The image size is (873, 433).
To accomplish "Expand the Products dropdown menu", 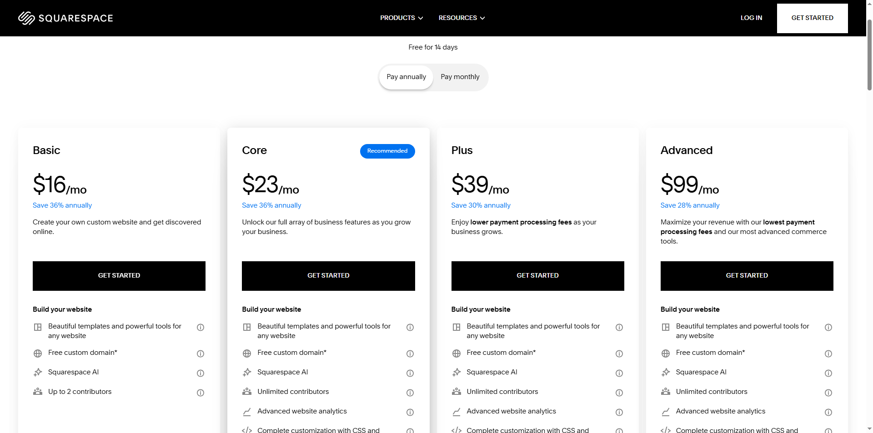I will coord(401,18).
